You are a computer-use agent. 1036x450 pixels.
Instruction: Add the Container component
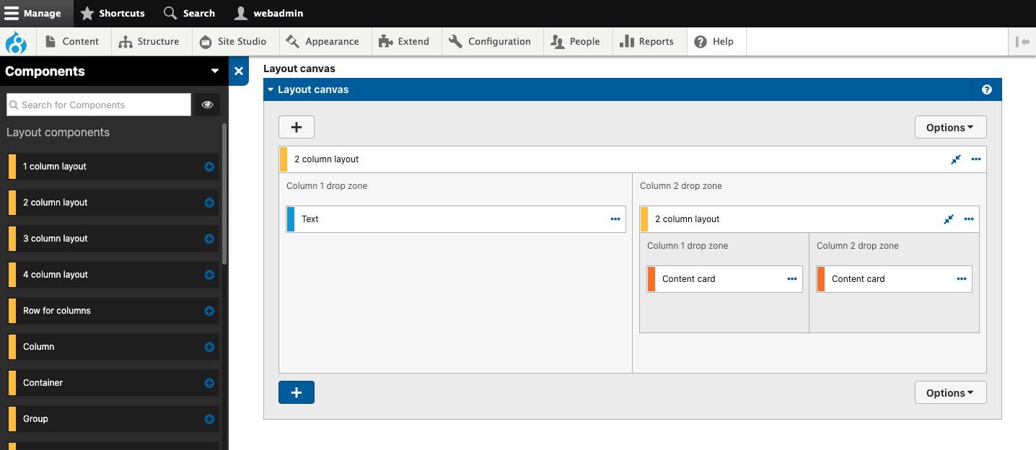(x=209, y=383)
